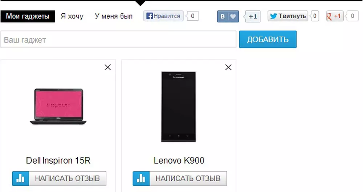Click the ДОБАВИТЬ button
The image size is (363, 192).
coord(268,39)
